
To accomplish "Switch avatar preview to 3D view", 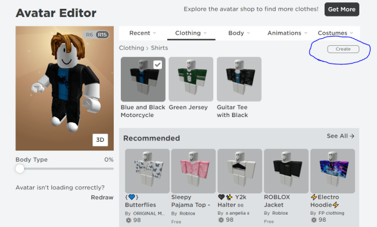I will [x=100, y=140].
